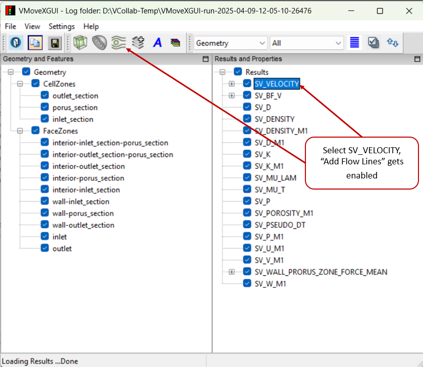This screenshot has width=423, height=367.
Task: Open the Help menu
Action: click(91, 26)
